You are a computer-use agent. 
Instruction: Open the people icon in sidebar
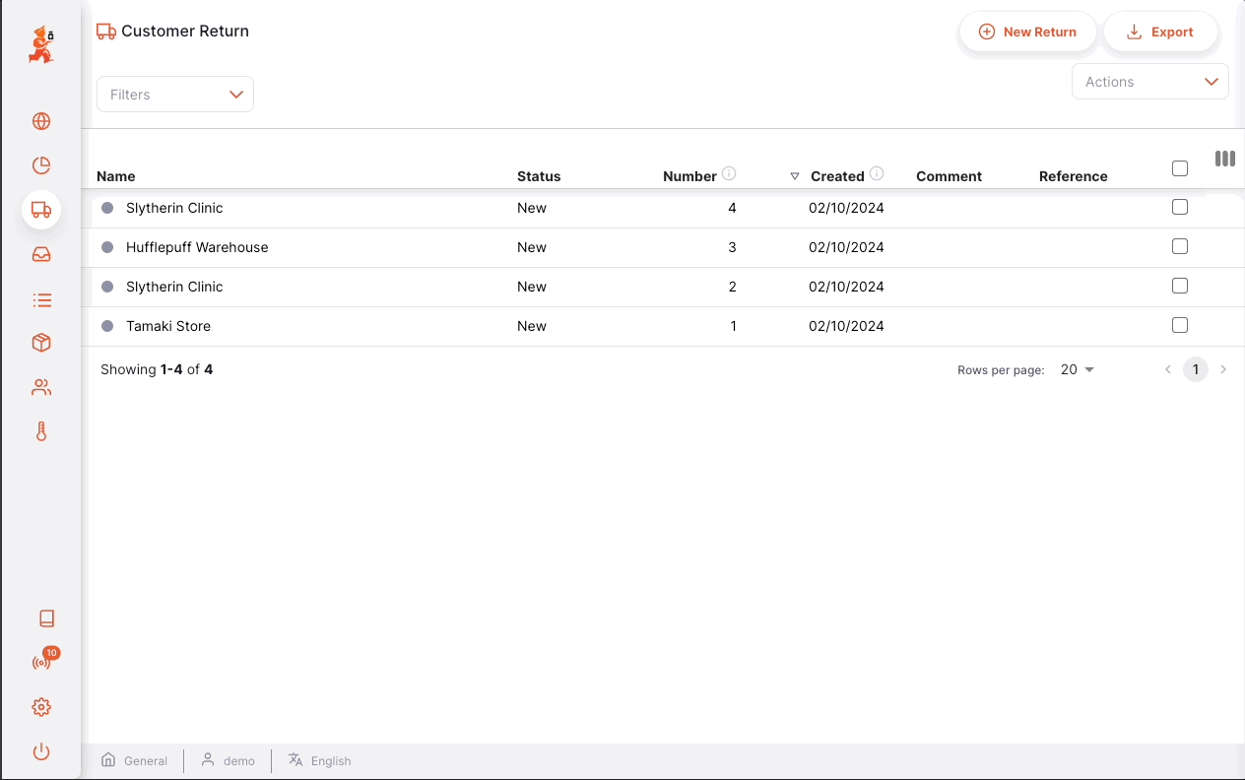coord(41,387)
